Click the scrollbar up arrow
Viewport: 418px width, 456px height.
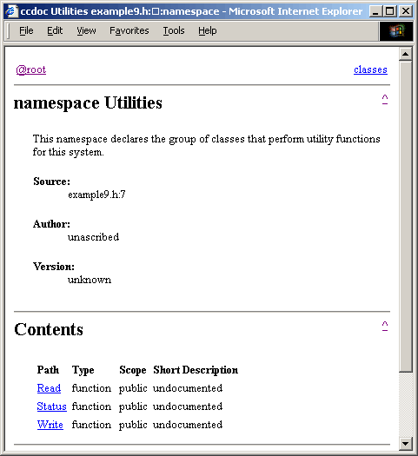[x=405, y=54]
